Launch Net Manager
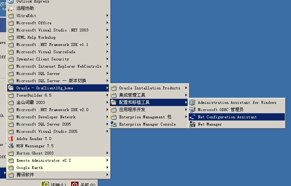 click(x=237, y=124)
